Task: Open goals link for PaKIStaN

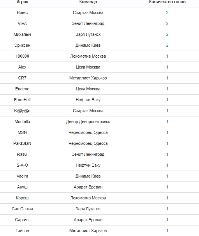Action: [167, 143]
